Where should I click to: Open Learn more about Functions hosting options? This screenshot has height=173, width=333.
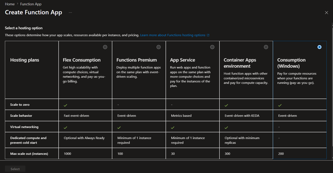173,35
